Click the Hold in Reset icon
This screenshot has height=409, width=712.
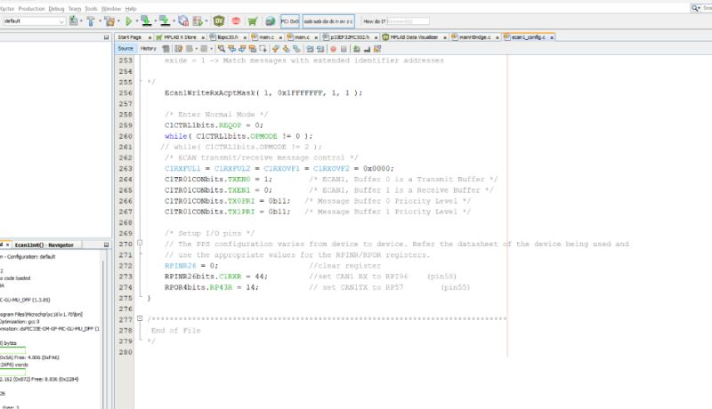coord(183,20)
